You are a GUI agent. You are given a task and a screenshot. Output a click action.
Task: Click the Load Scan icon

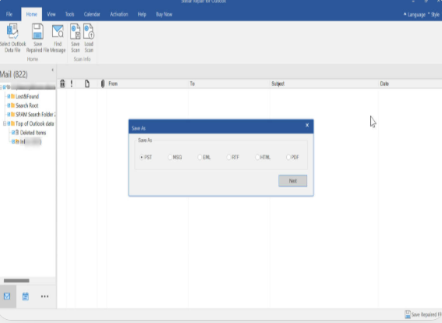click(x=89, y=31)
